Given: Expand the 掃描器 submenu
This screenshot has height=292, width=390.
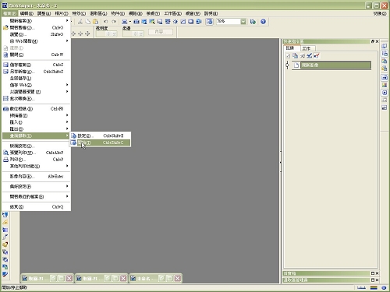Looking at the screenshot, I should (37, 115).
